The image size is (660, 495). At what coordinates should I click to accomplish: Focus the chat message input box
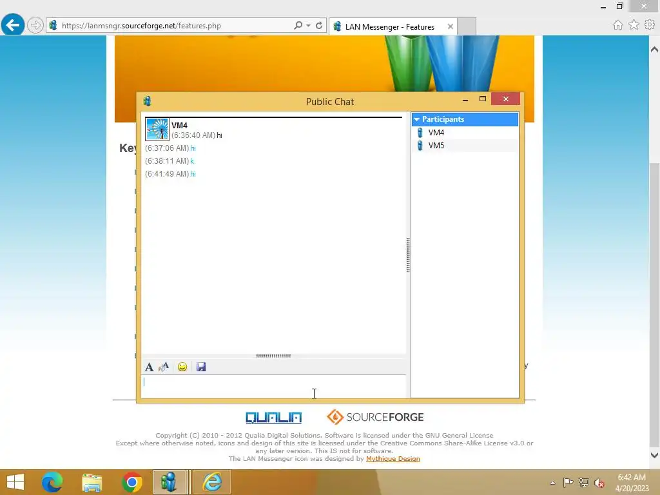point(273,386)
